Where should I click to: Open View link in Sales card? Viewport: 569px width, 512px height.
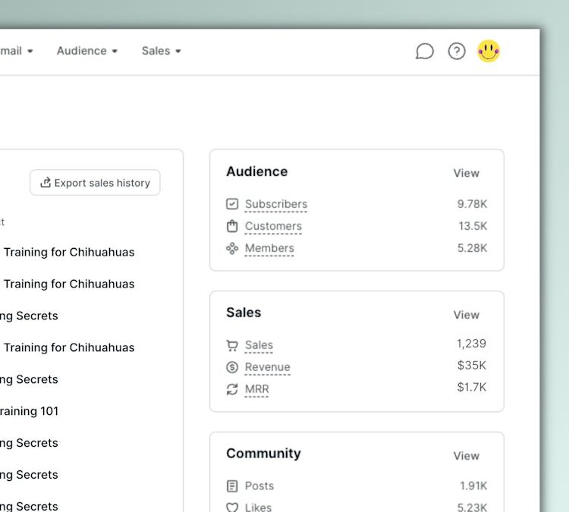point(467,315)
